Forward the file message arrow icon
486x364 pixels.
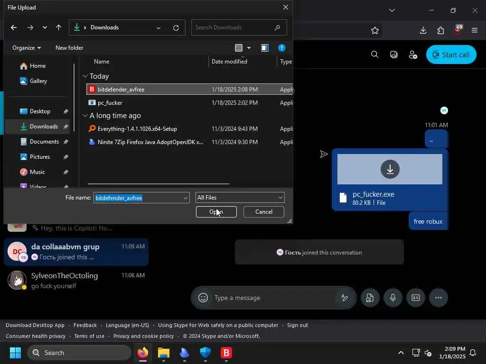coord(324,154)
